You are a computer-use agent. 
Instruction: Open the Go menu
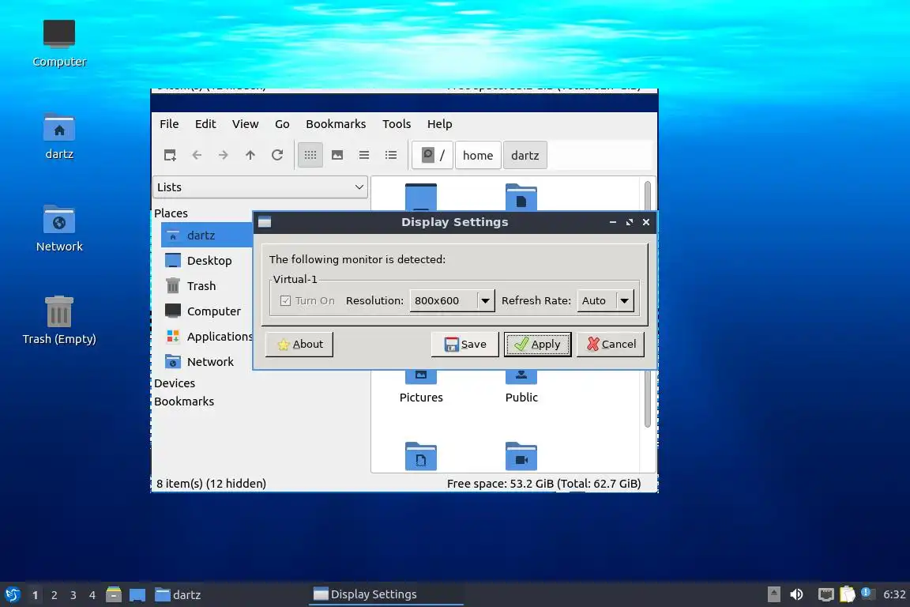[x=282, y=124]
